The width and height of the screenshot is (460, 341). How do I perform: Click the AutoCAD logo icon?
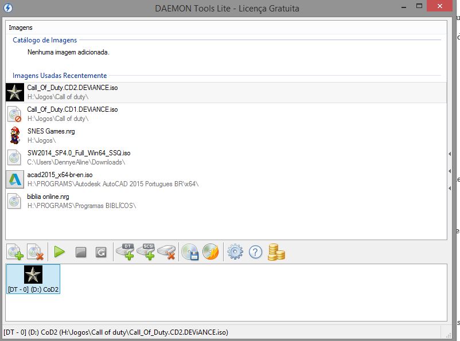click(x=15, y=179)
